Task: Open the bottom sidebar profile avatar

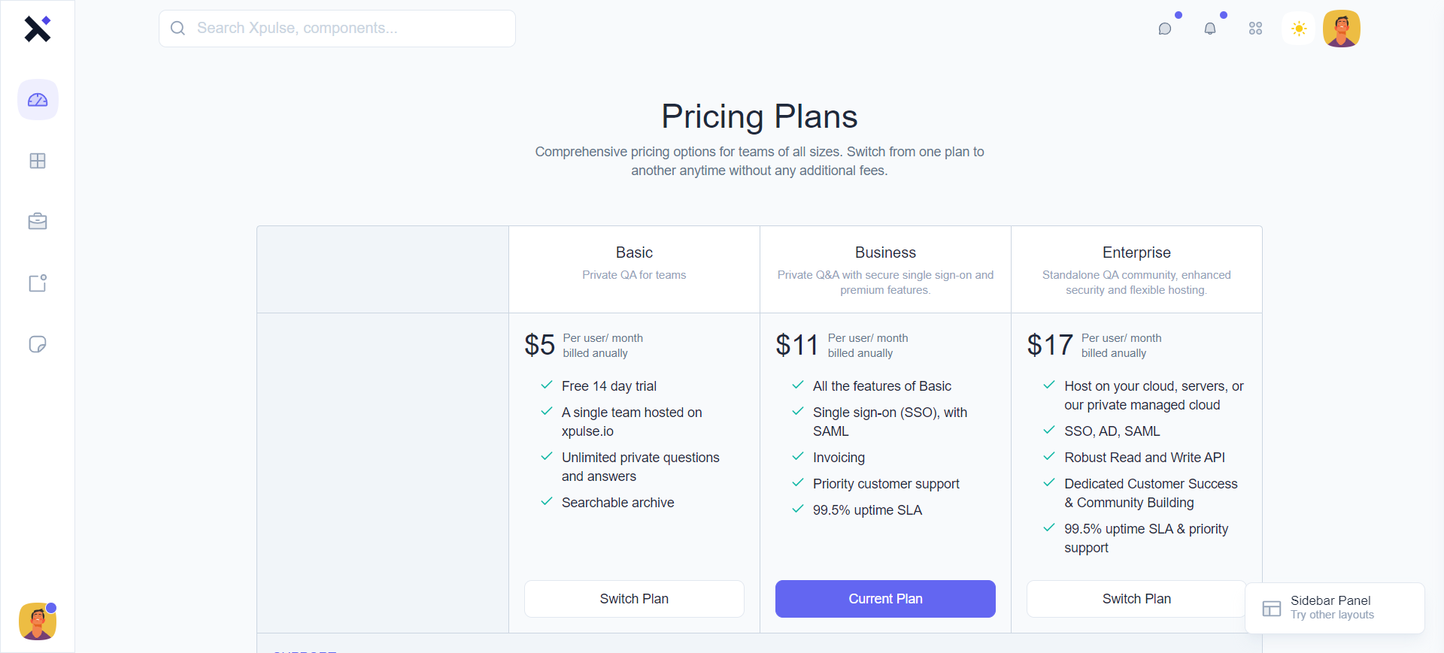Action: [38, 621]
